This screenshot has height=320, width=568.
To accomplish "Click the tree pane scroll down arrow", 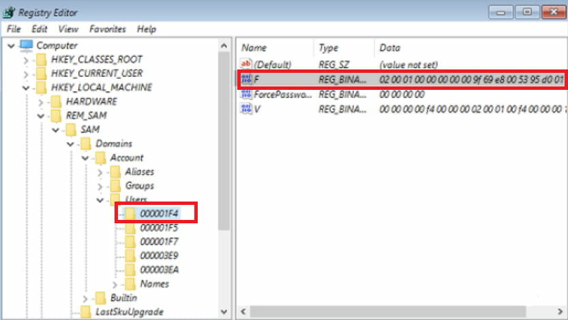I will (x=224, y=312).
